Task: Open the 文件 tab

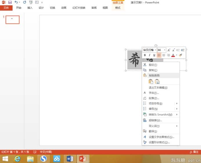Action: (x=6, y=8)
